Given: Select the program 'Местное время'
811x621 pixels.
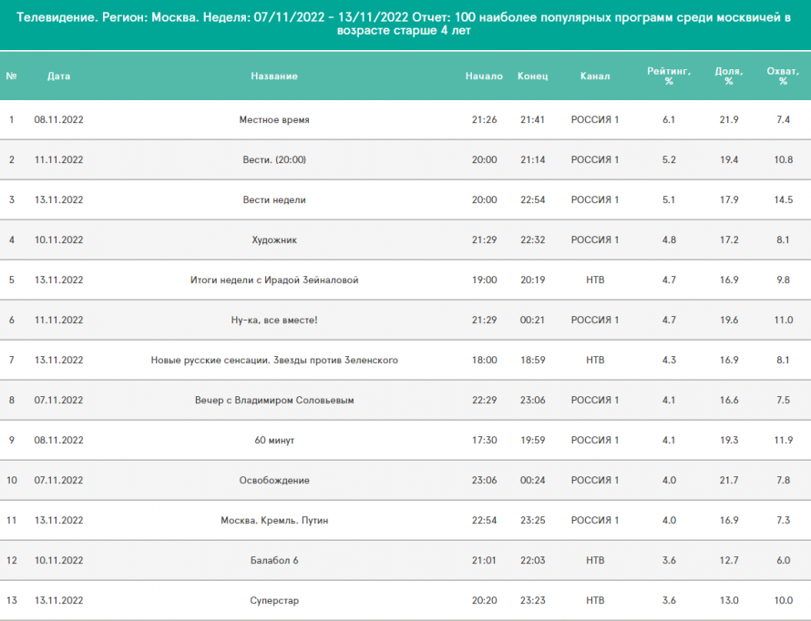Looking at the screenshot, I should pos(274,120).
